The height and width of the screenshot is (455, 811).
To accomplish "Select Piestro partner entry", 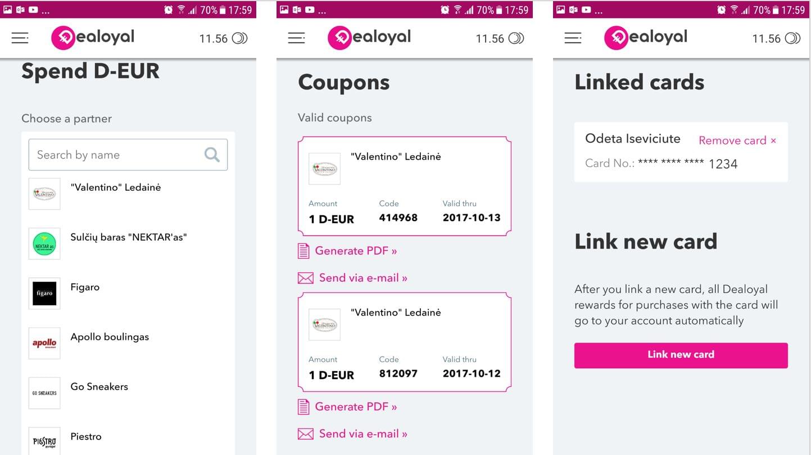I will point(86,436).
